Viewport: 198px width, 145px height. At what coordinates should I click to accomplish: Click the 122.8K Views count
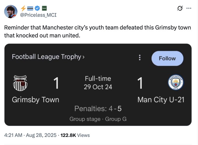[75, 135]
